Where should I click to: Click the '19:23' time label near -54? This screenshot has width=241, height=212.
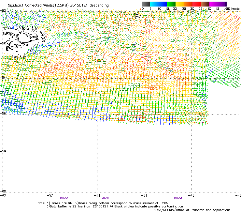(x=104, y=198)
